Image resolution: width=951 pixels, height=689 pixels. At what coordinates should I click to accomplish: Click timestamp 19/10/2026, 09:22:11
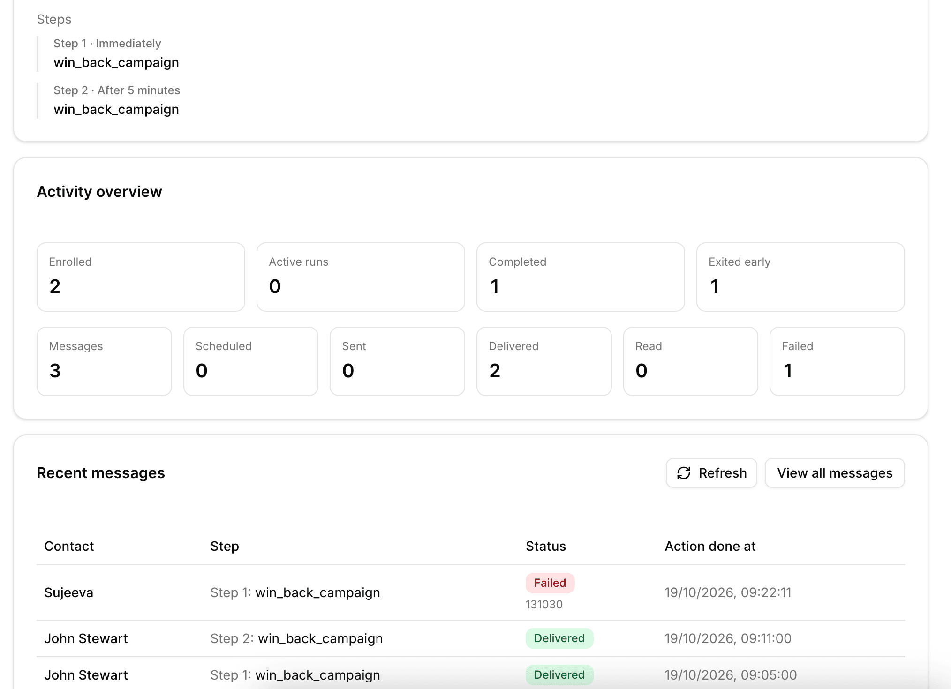click(728, 592)
